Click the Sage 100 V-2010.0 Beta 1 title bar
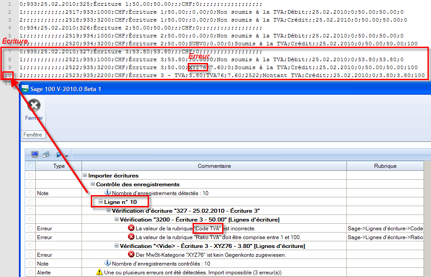The height and width of the screenshot is (277, 431). pyautogui.click(x=225, y=89)
